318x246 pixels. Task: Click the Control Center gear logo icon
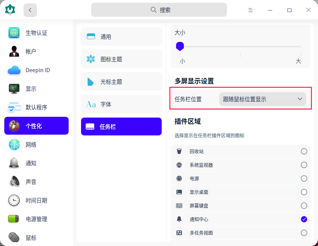[10, 10]
